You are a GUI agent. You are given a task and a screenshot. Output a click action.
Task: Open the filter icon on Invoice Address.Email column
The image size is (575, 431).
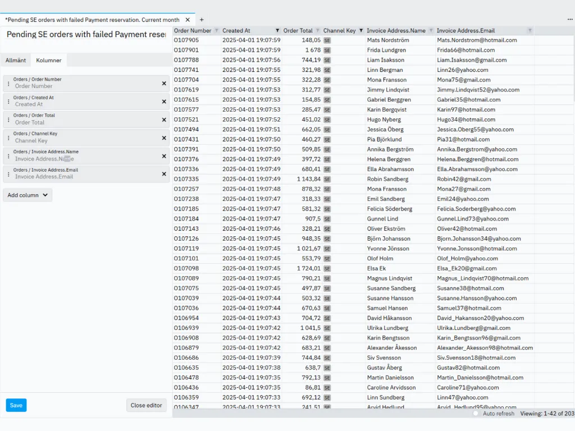pos(529,30)
